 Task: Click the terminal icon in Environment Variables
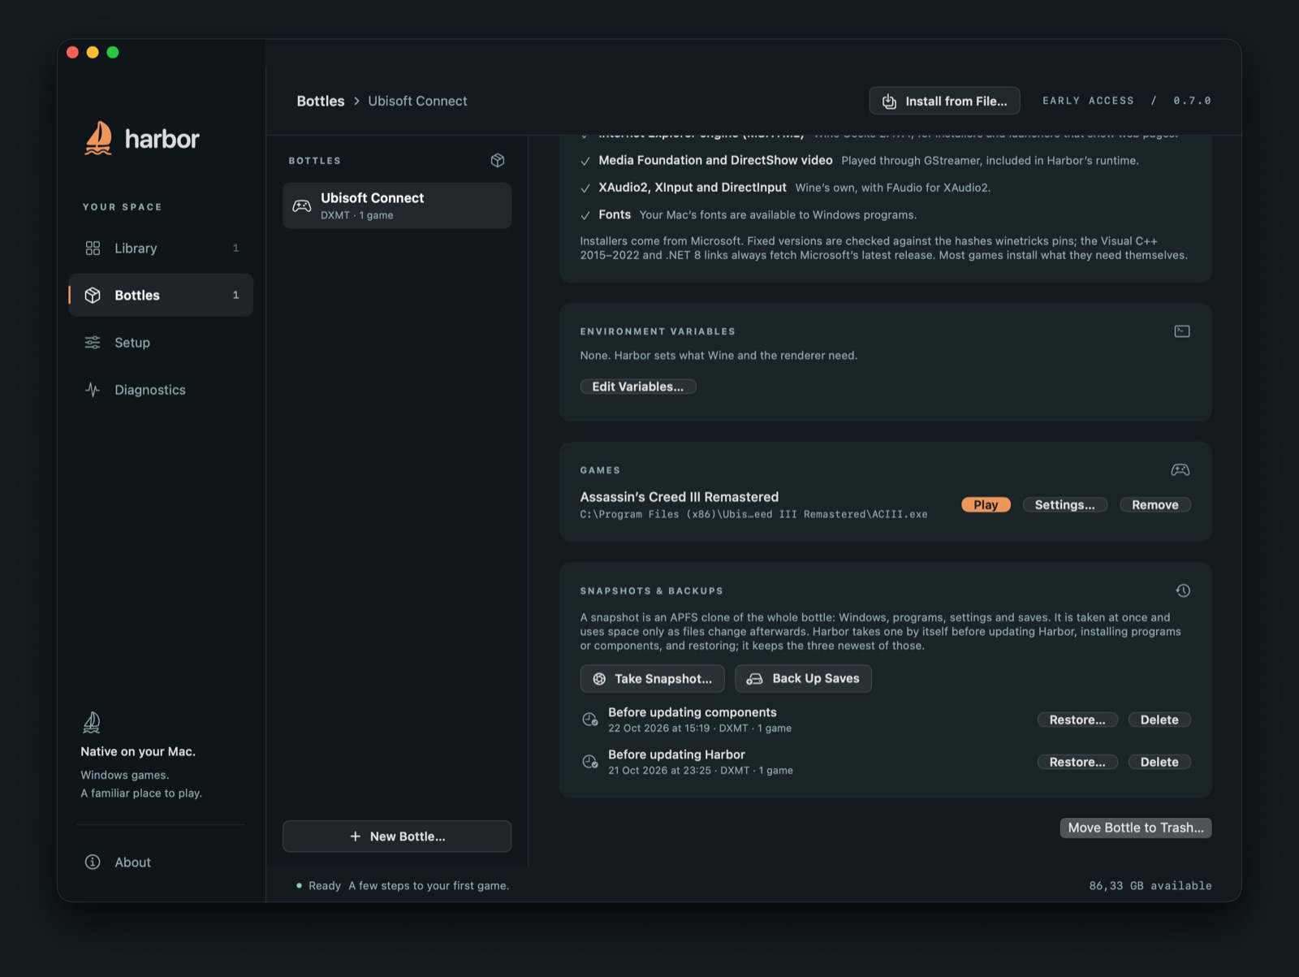point(1182,331)
